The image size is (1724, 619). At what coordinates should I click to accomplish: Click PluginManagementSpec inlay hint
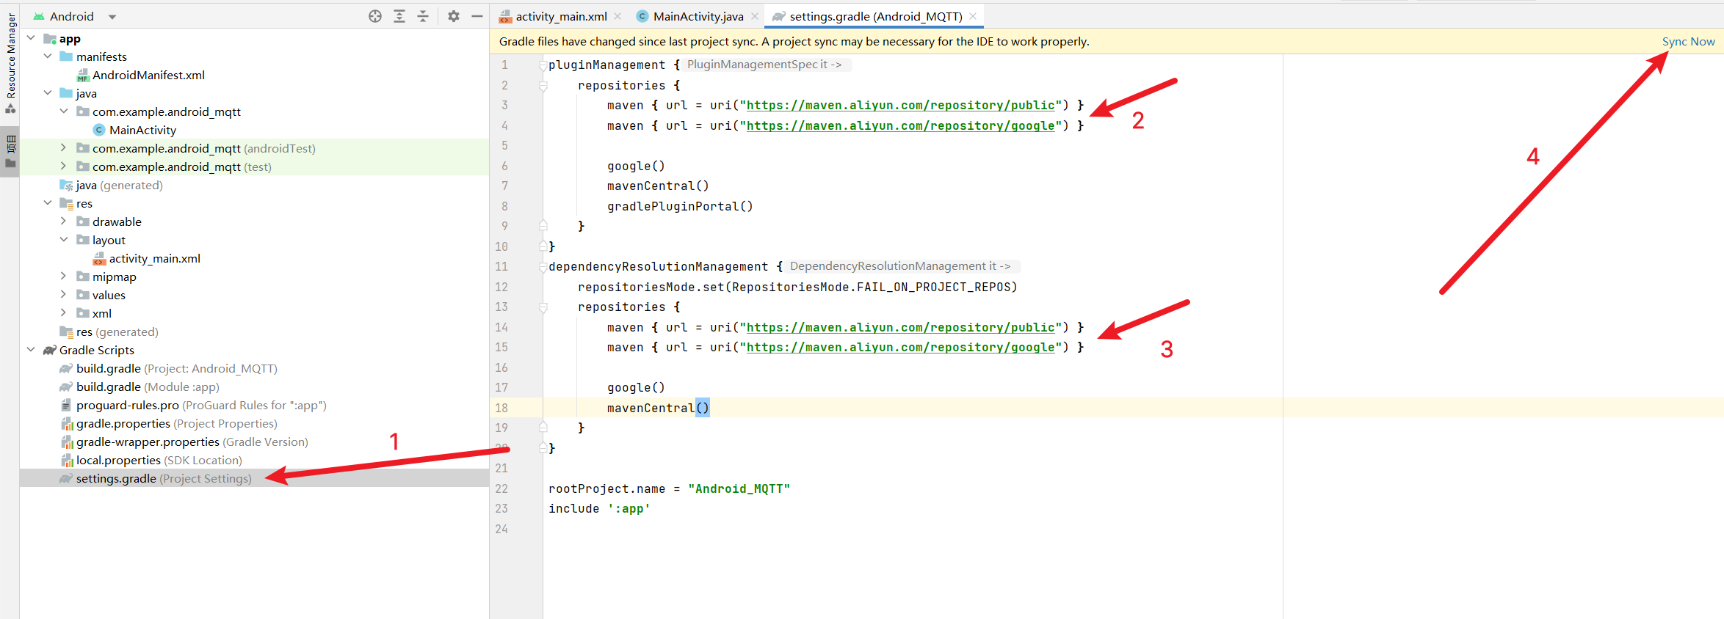pos(764,65)
